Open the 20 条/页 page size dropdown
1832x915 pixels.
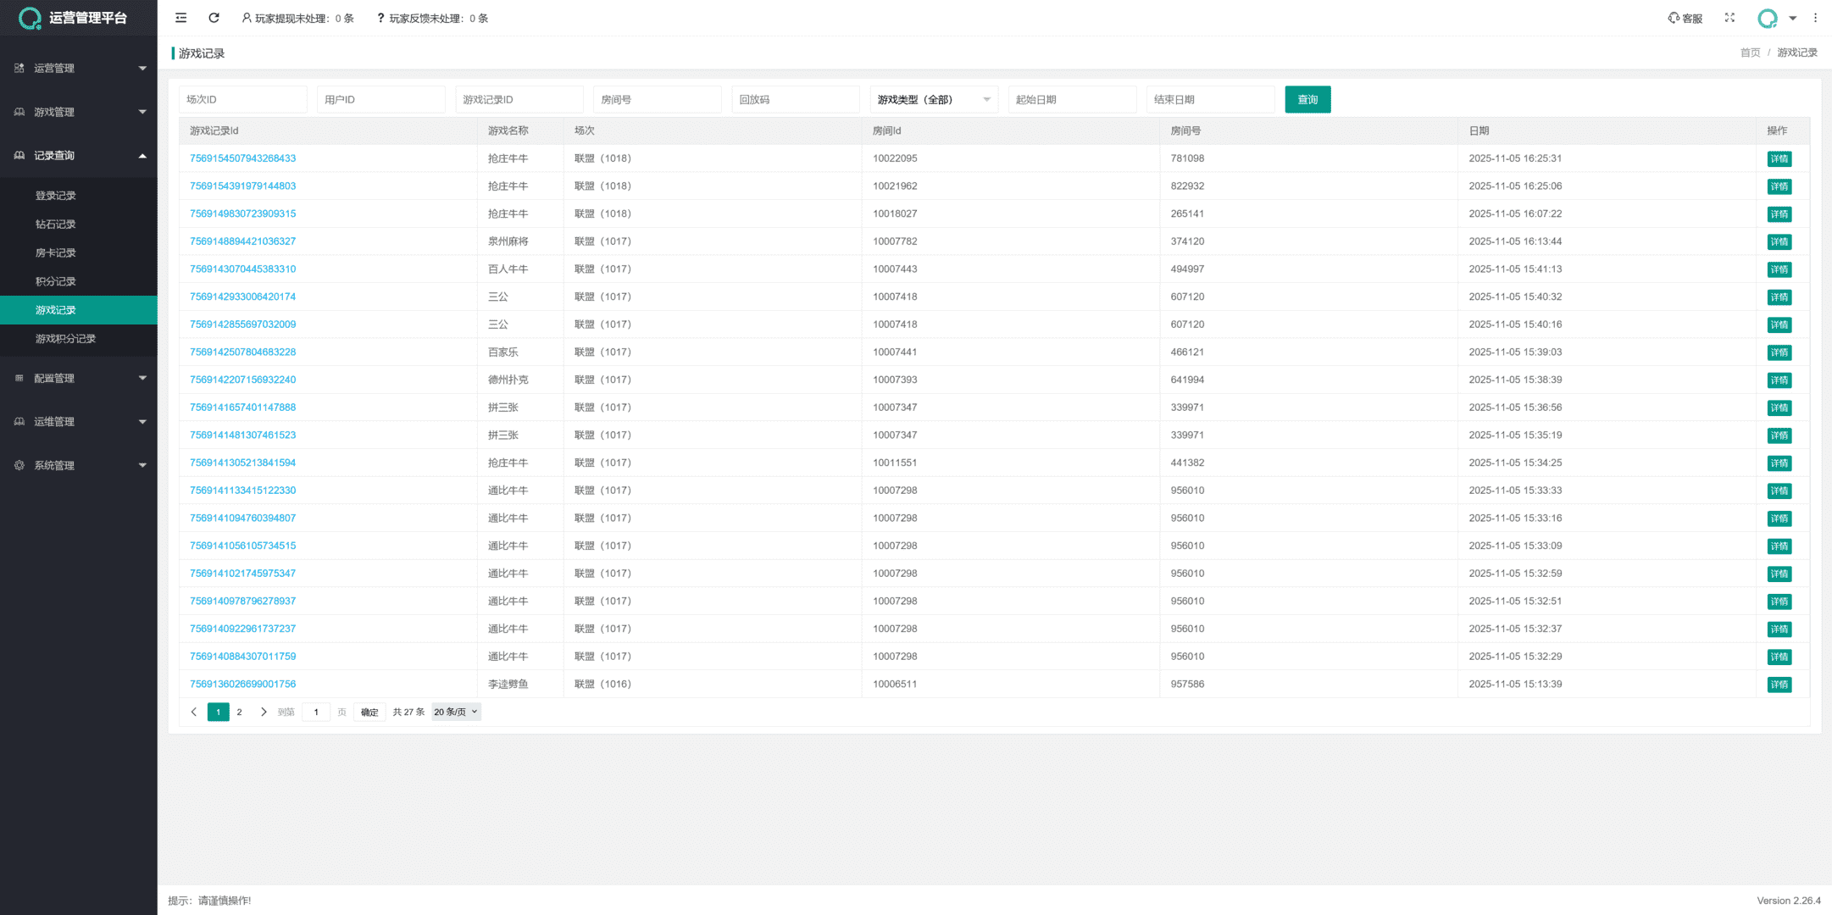pyautogui.click(x=456, y=712)
